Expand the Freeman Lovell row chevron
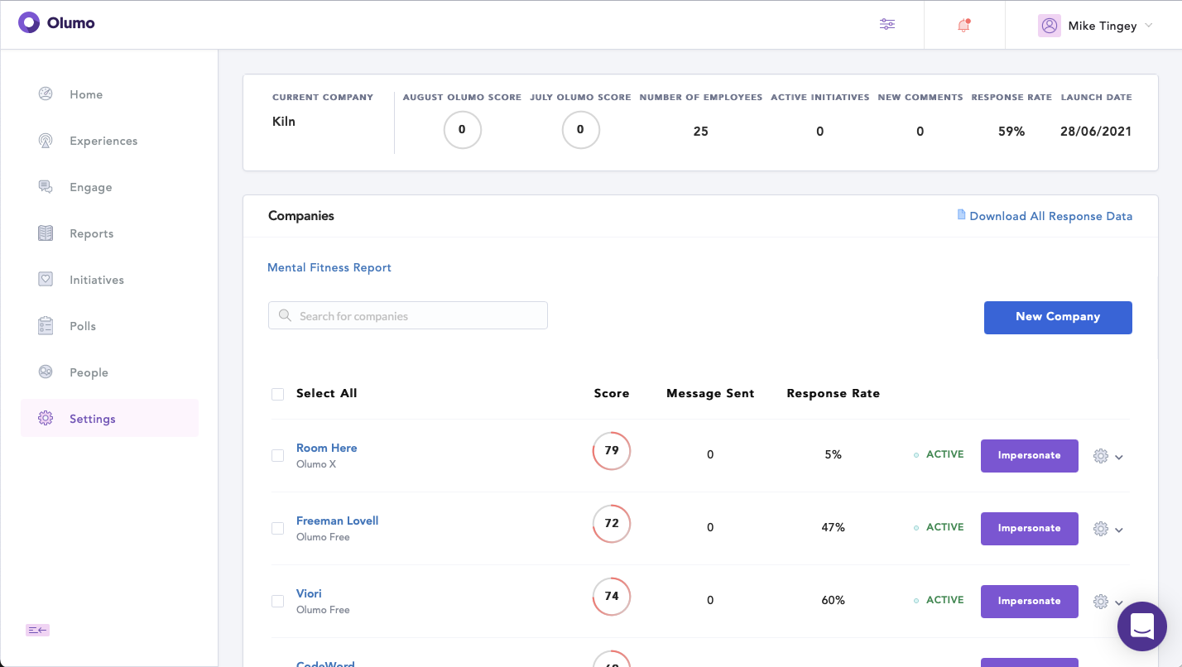This screenshot has height=667, width=1182. coord(1119,530)
